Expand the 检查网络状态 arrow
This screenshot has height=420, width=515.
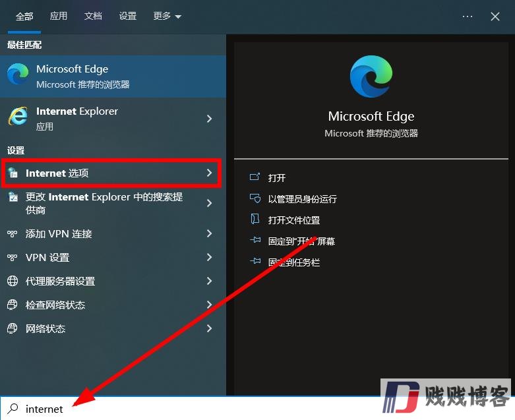point(209,305)
